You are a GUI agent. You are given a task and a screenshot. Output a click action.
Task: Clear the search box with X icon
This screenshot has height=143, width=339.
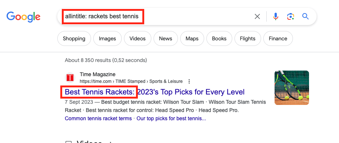tap(257, 16)
